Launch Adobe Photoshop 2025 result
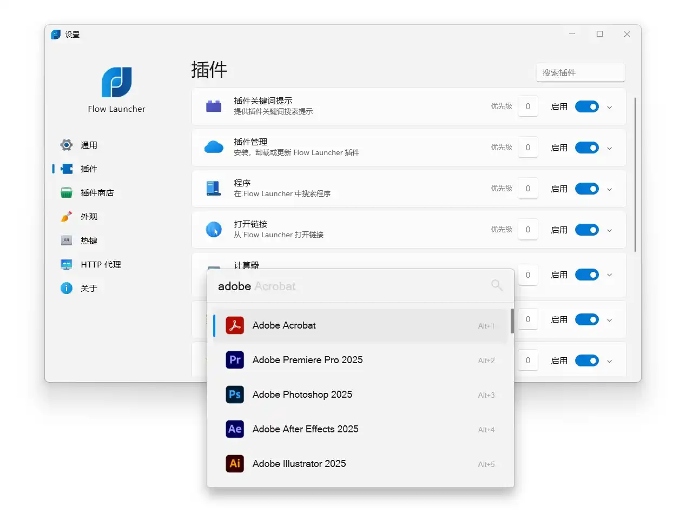This screenshot has width=693, height=528. pyautogui.click(x=360, y=395)
